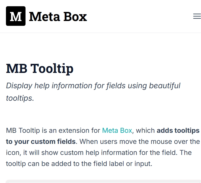Open the hamburger navigation menu
This screenshot has height=183, width=201.
[197, 16]
